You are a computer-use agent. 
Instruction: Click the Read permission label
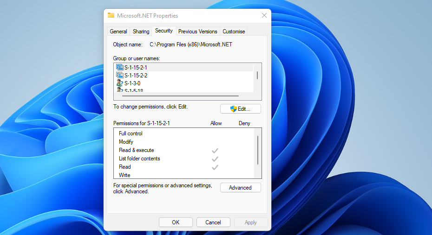(x=125, y=167)
